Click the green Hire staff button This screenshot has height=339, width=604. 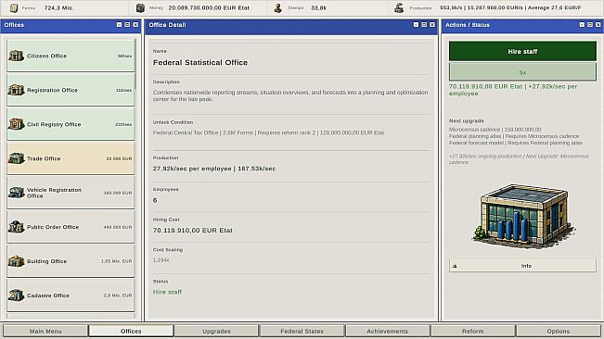pos(522,51)
